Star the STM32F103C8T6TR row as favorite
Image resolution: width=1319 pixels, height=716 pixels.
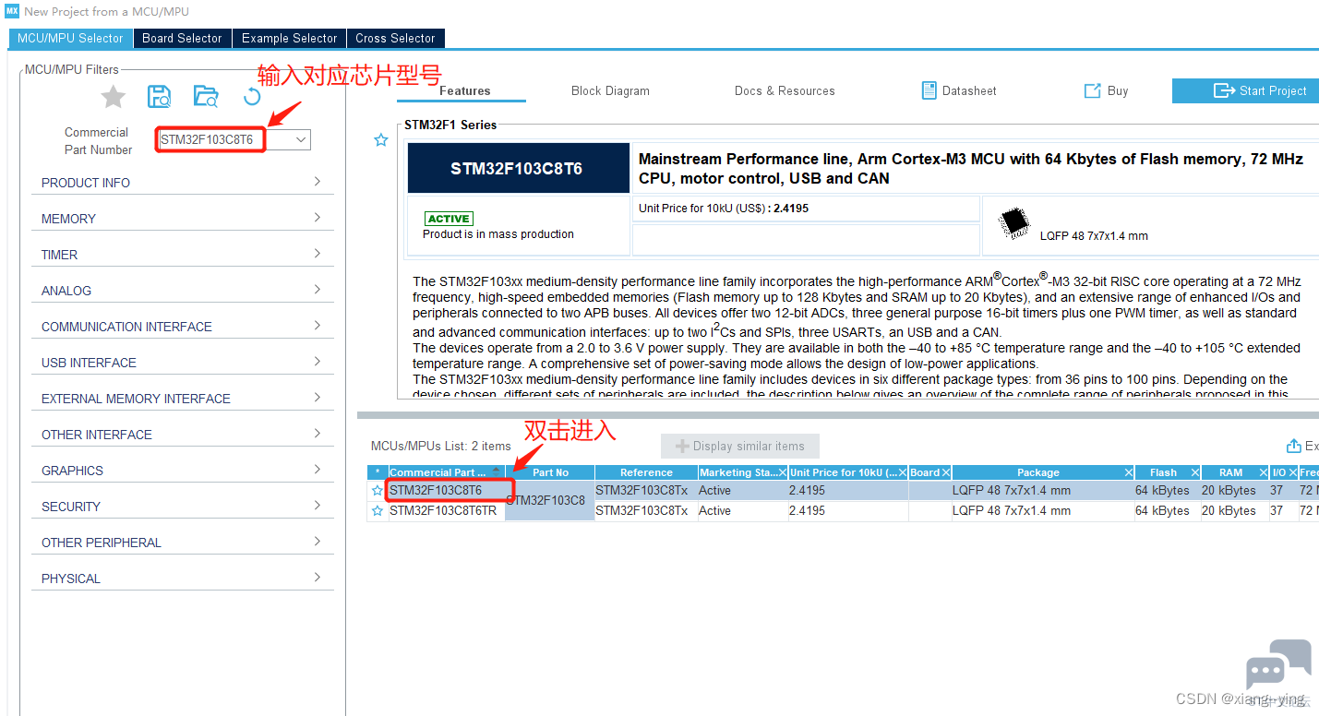[378, 510]
